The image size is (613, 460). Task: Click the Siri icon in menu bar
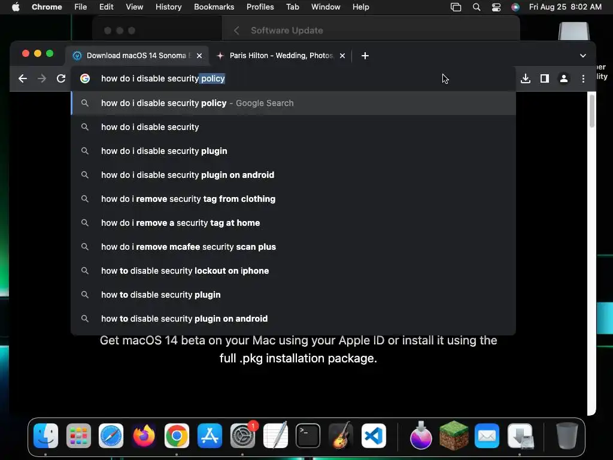515,7
